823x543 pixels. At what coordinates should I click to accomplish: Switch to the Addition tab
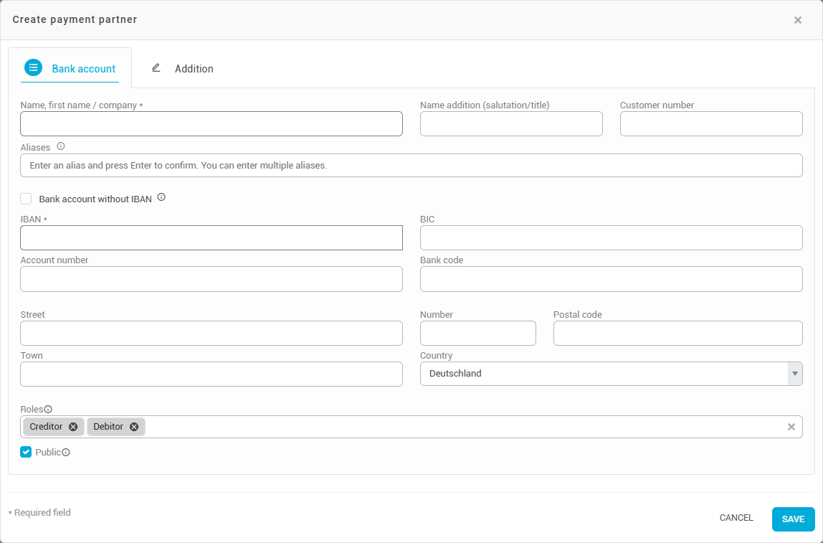pos(183,69)
